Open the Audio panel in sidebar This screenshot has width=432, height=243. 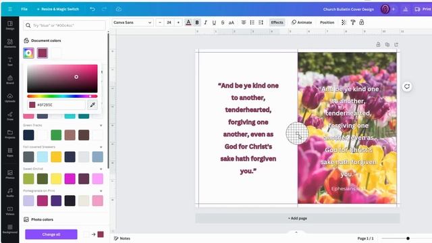[x=10, y=192]
